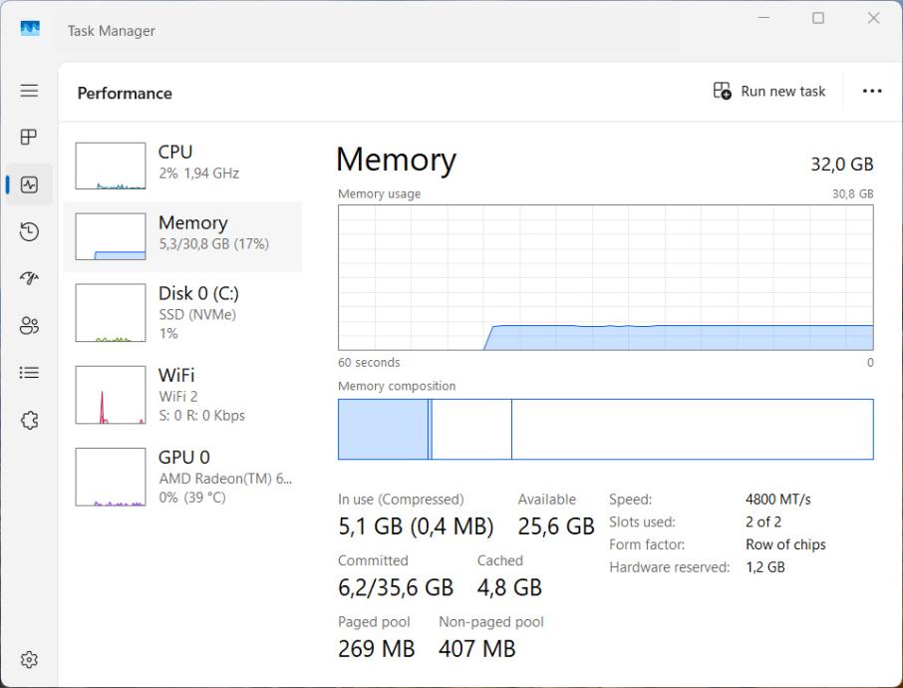Click the Memory composition bar

pos(605,429)
